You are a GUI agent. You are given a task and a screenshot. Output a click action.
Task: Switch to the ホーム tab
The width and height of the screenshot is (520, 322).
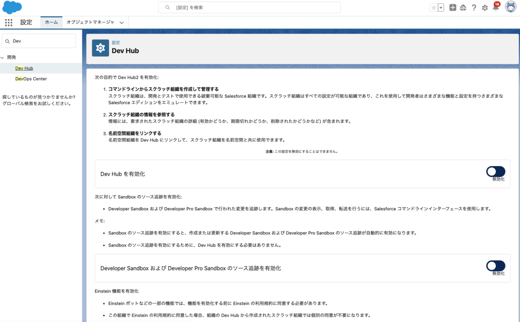pyautogui.click(x=51, y=22)
